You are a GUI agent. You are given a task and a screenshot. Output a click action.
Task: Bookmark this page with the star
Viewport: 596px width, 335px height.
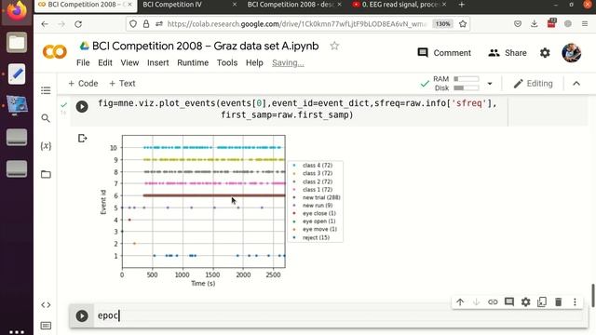(x=463, y=24)
